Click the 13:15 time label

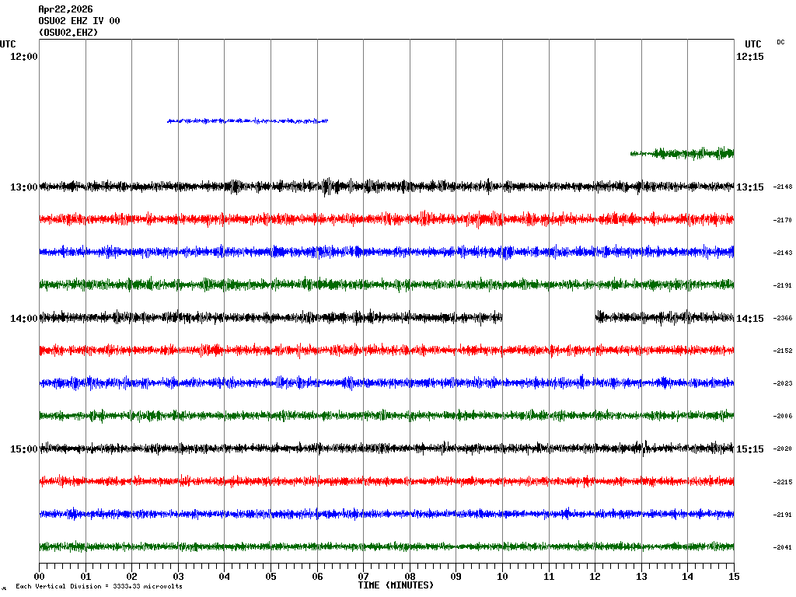pyautogui.click(x=750, y=187)
